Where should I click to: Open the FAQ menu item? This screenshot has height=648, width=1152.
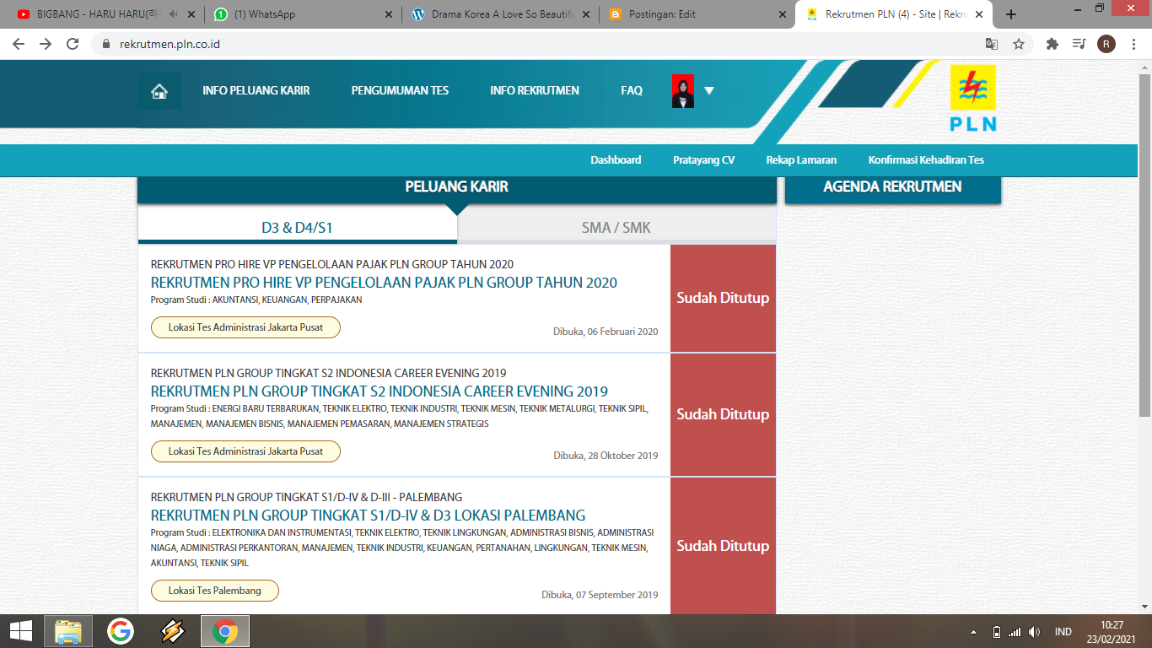pos(632,91)
